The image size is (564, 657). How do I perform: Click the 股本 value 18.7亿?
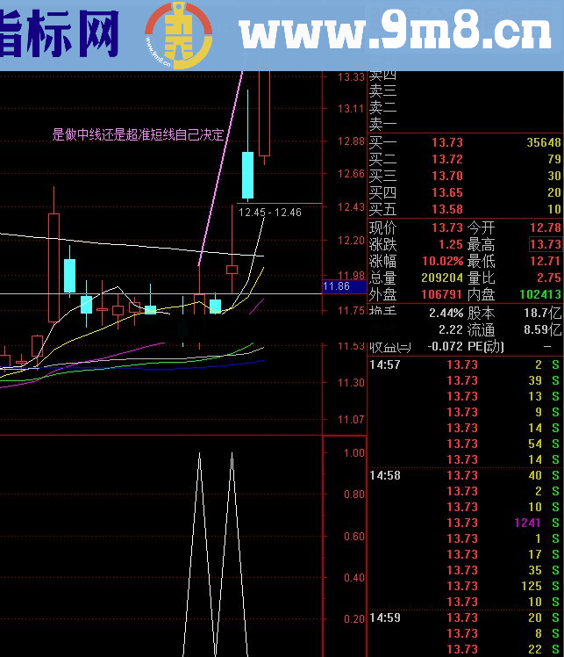coord(543,313)
